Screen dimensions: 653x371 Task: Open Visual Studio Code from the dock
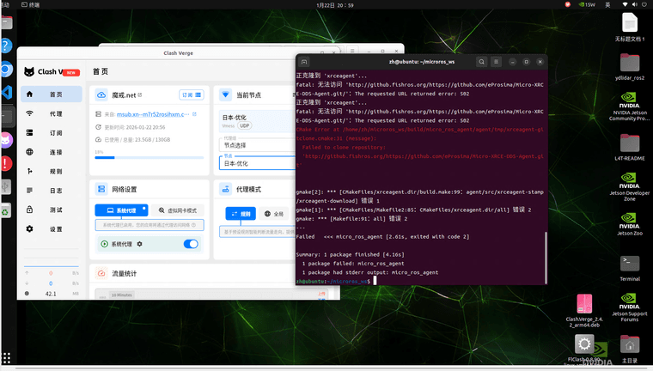[x=7, y=93]
